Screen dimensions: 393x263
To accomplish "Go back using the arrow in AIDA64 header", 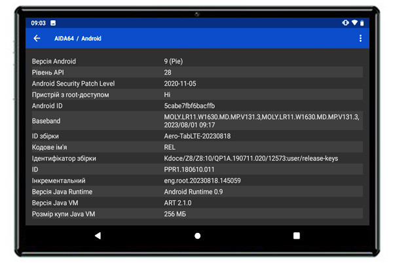I will tap(37, 39).
